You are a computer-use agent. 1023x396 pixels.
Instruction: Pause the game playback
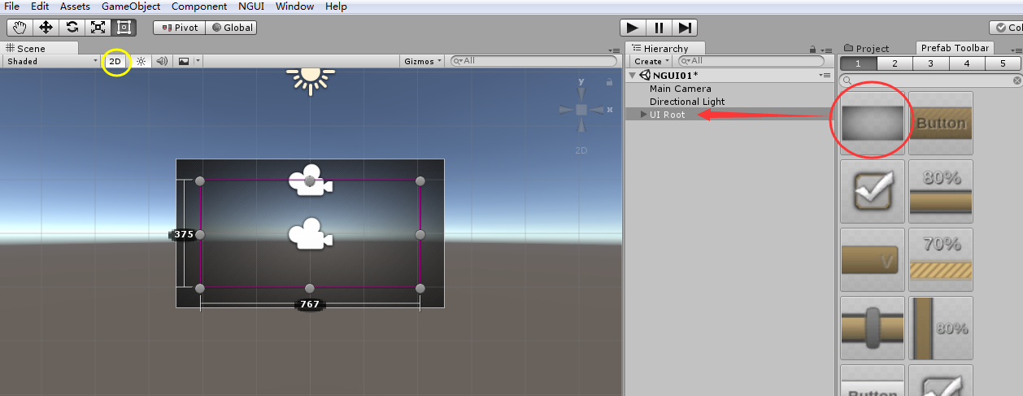[x=659, y=27]
